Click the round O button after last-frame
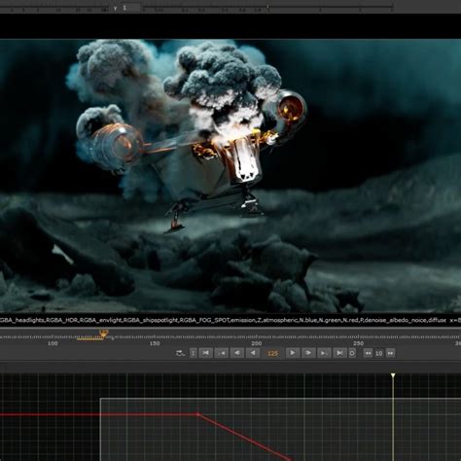Image resolution: width=461 pixels, height=461 pixels. click(x=352, y=353)
